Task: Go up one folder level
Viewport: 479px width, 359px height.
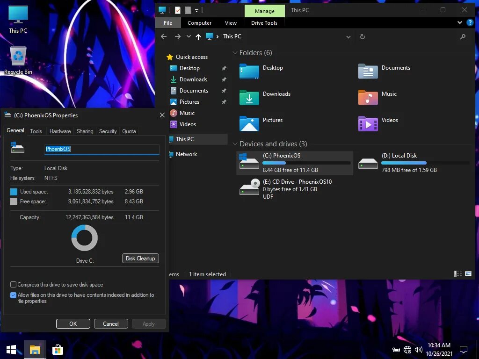Action: click(198, 36)
